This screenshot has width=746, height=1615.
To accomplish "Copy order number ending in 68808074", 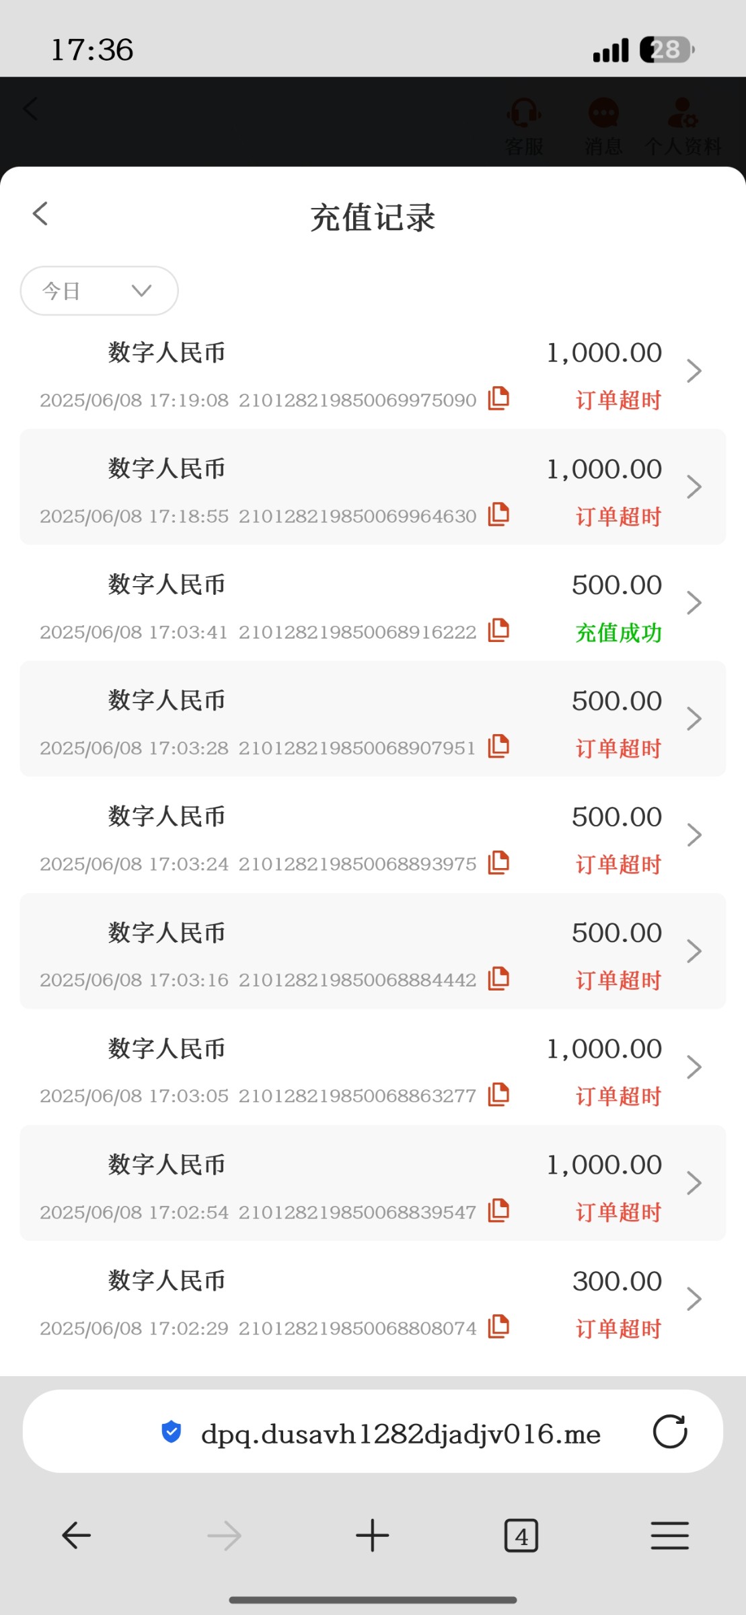I will [498, 1326].
